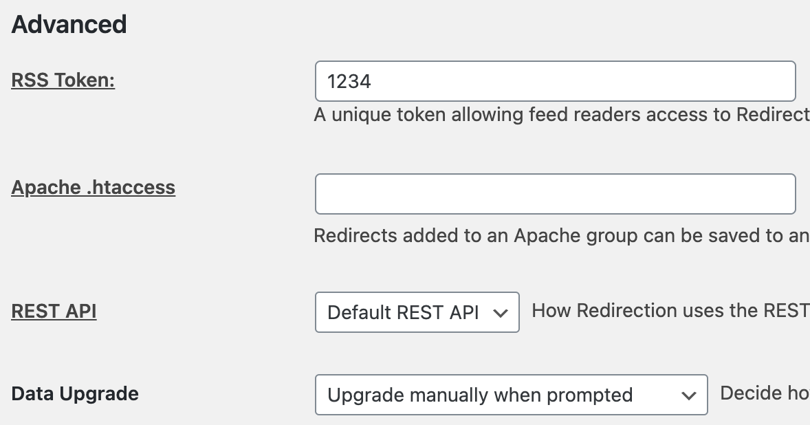The height and width of the screenshot is (425, 810).
Task: Follow the REST API label link
Action: (54, 312)
